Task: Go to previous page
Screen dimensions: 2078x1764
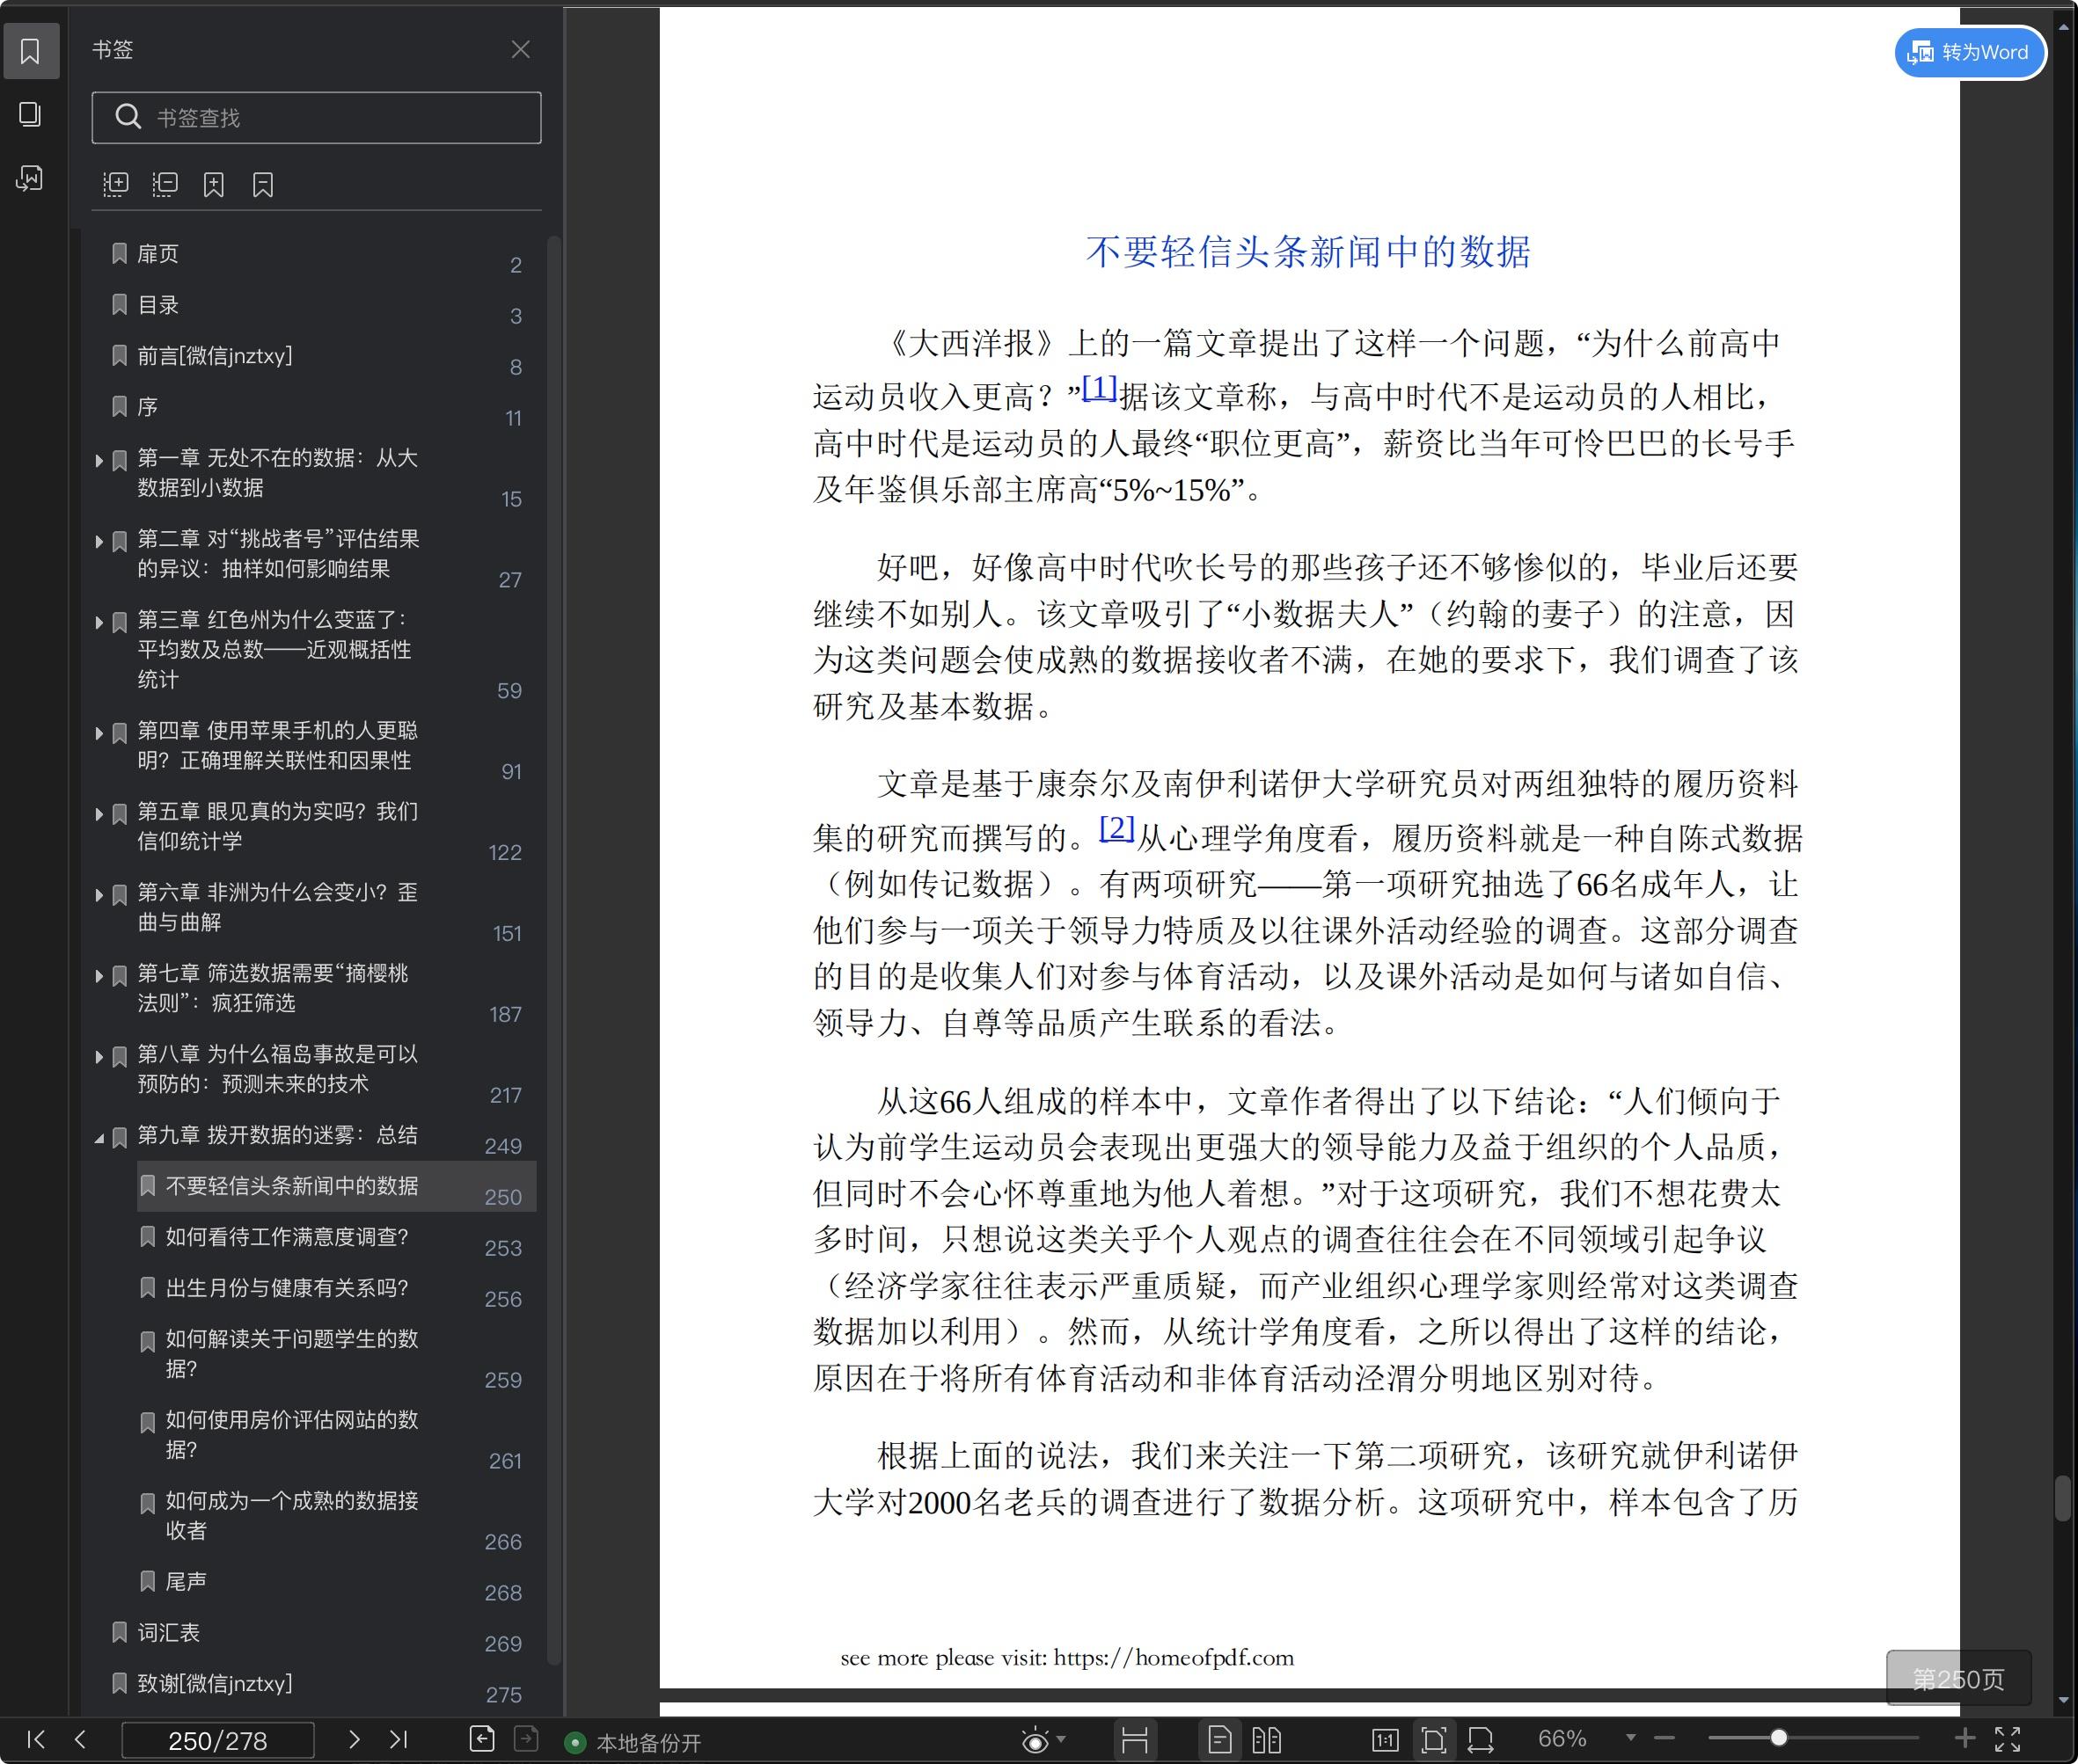Action: click(x=81, y=1739)
